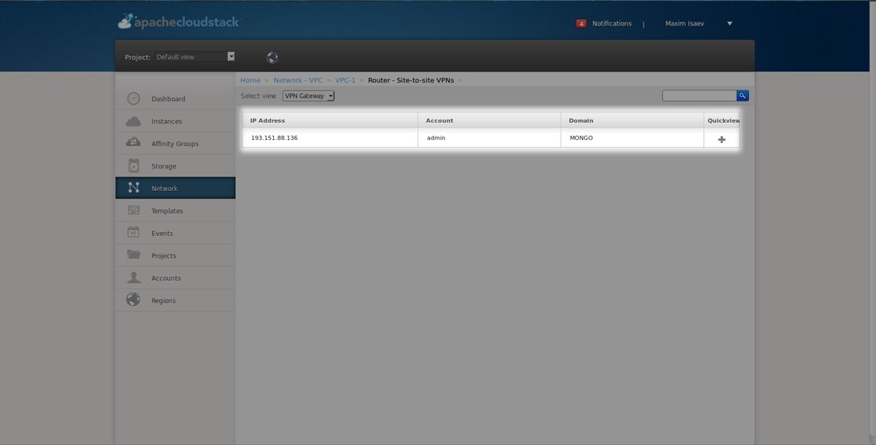Open Quickview plus for 193.151.88.136
This screenshot has height=445, width=876.
coord(722,139)
